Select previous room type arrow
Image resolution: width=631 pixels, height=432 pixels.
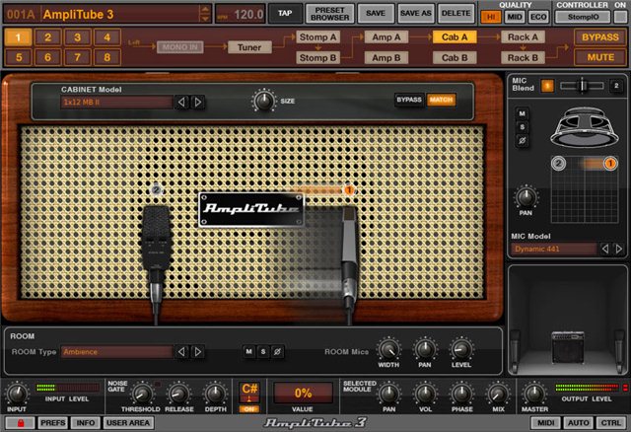pos(181,352)
